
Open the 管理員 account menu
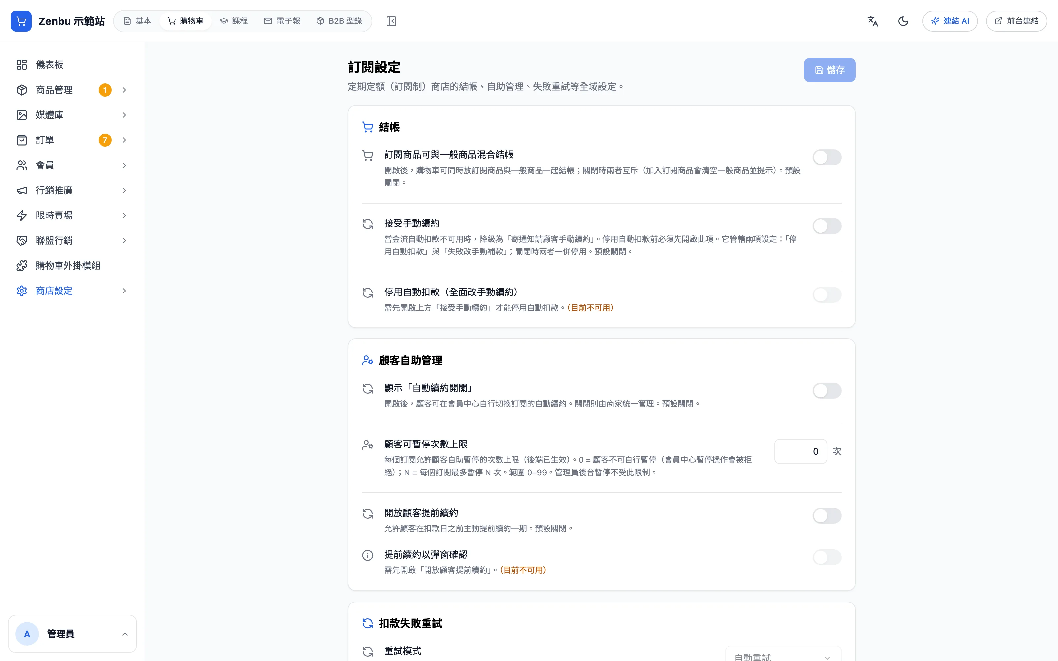(72, 634)
